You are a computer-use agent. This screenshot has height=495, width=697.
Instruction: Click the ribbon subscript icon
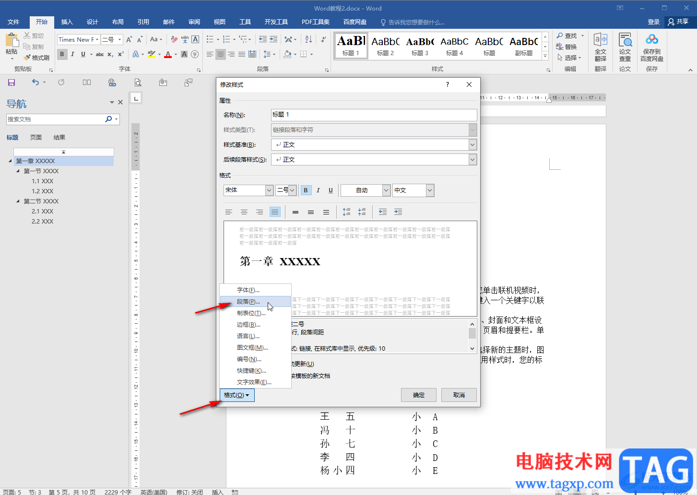tap(110, 54)
